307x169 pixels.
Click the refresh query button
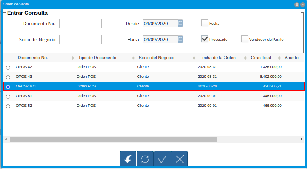[x=145, y=158]
